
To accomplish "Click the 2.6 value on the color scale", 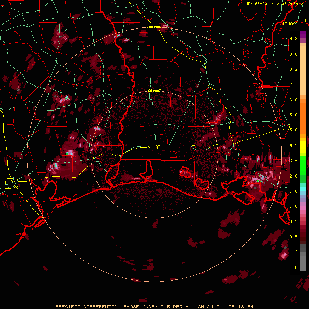I will coord(294,176).
